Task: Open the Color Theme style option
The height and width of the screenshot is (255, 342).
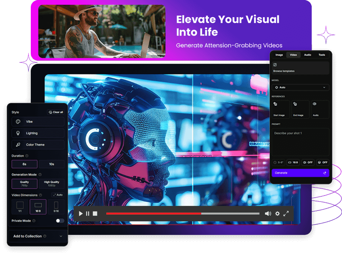Action: click(38, 145)
